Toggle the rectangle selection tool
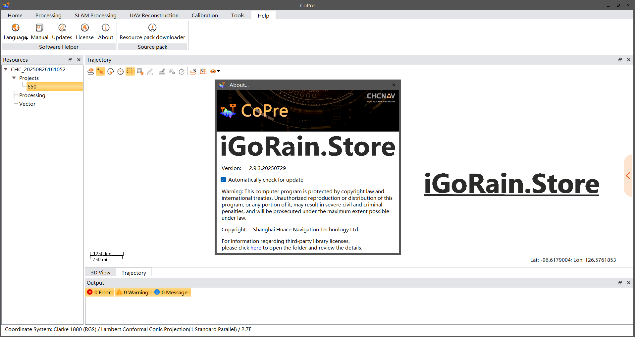 point(130,71)
